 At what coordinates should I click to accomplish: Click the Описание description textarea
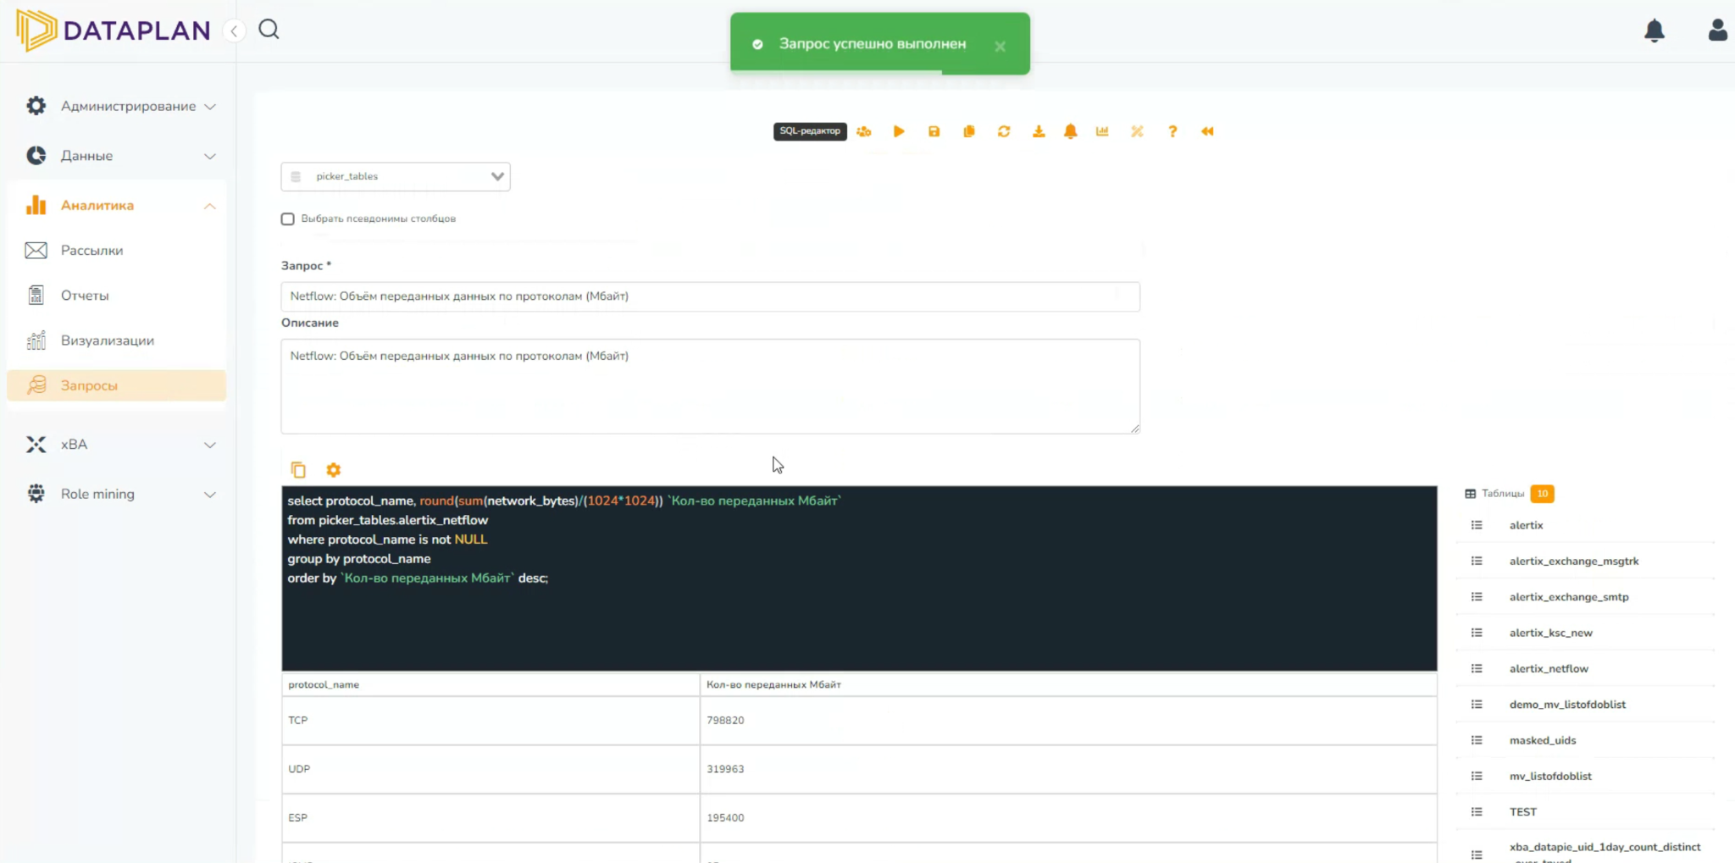[710, 386]
